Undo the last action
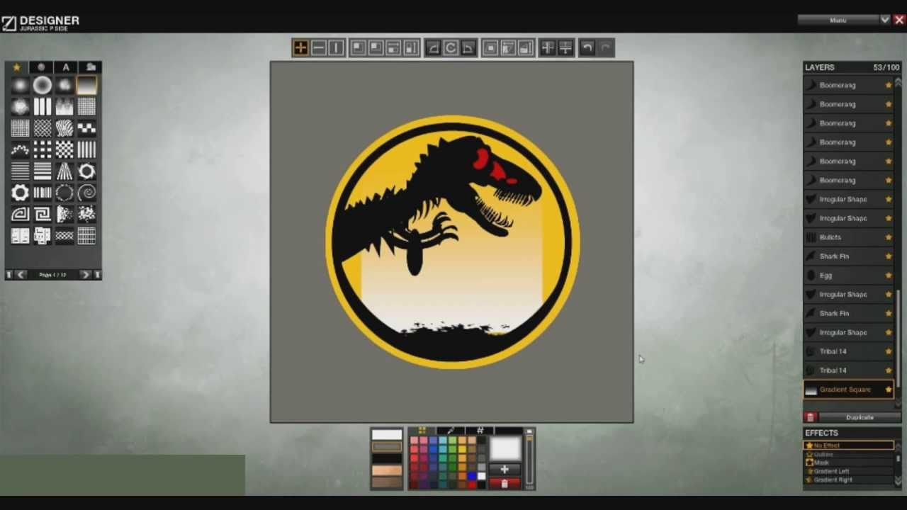The image size is (907, 510). pyautogui.click(x=587, y=47)
